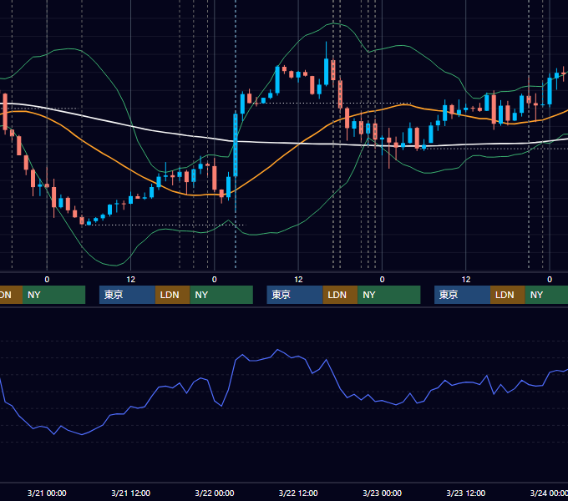
Task: Select the NY session block ending near 3/23 04:00
Action: tap(389, 295)
